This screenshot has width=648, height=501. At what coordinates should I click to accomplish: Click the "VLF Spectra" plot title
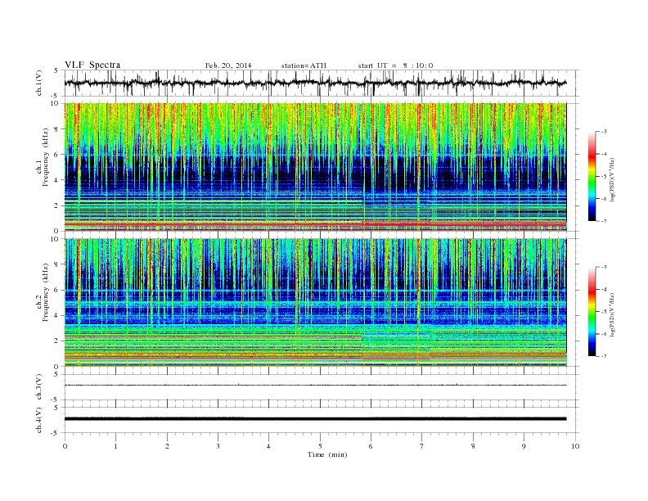pos(92,65)
